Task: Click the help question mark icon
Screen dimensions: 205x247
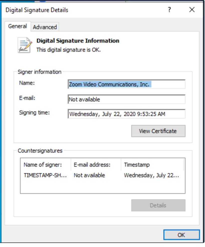Action: [169, 10]
